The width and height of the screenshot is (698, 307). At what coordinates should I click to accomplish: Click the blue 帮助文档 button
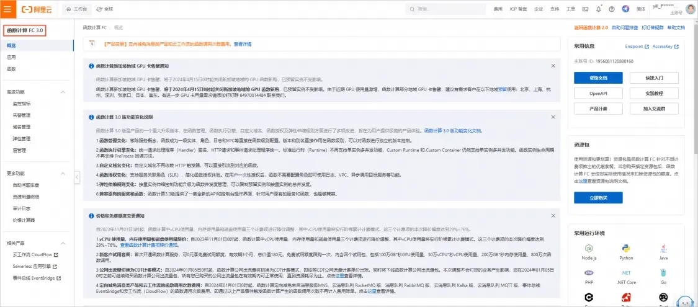tap(598, 78)
